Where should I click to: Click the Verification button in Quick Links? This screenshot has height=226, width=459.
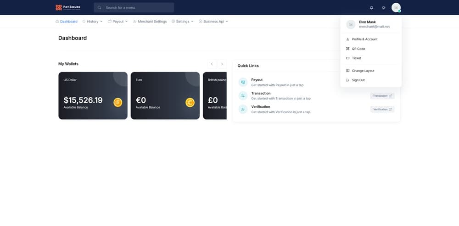coord(382,110)
